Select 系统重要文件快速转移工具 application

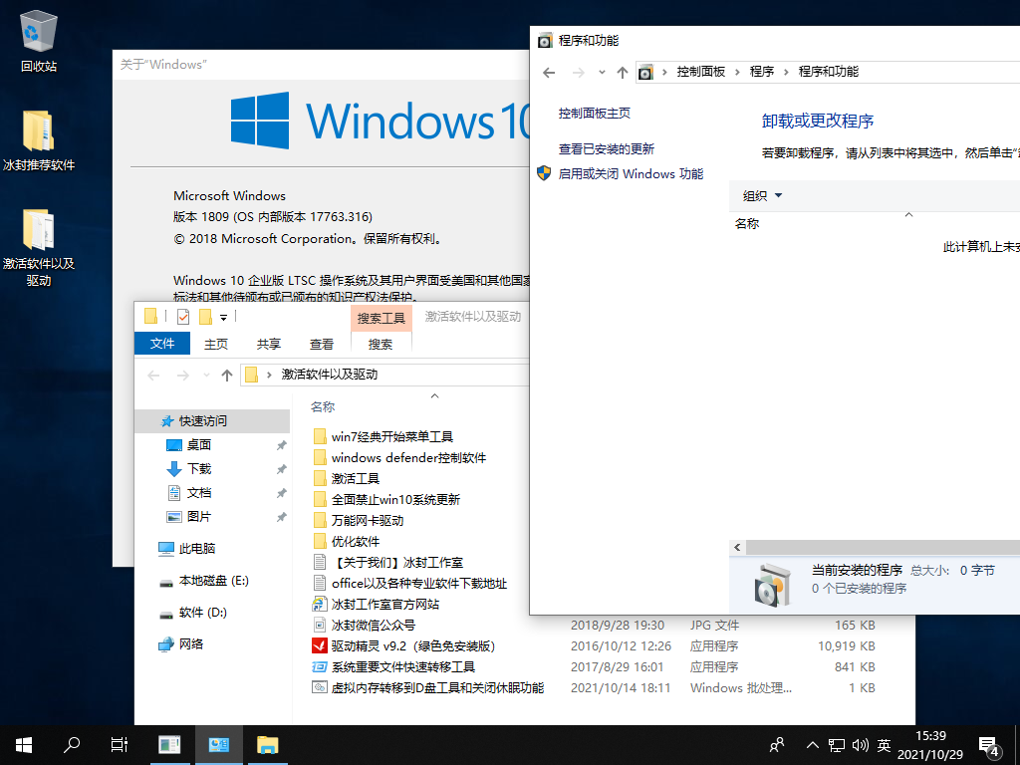click(402, 666)
